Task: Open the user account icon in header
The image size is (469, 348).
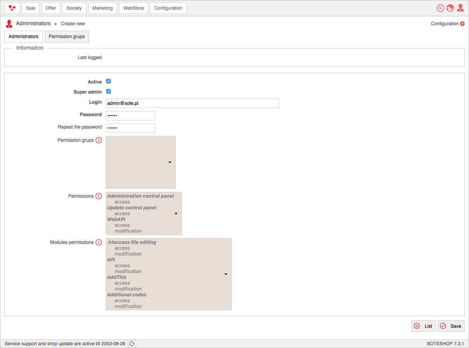Action: 460,8
